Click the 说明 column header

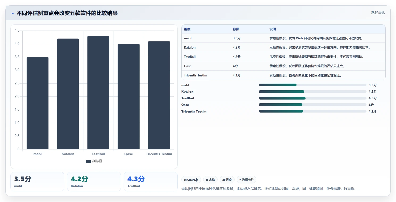[273, 29]
